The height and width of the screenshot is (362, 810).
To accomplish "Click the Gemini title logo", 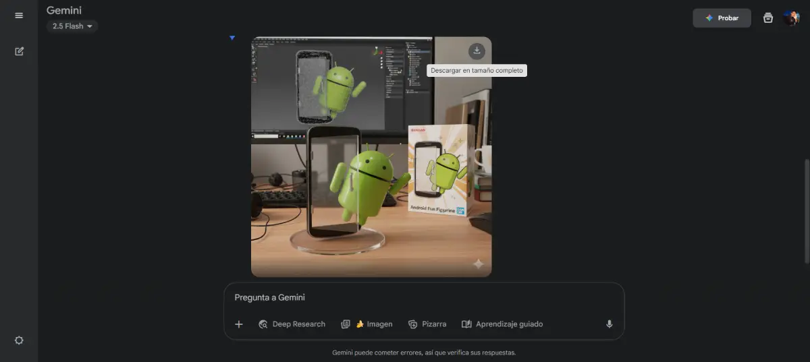I will (64, 10).
